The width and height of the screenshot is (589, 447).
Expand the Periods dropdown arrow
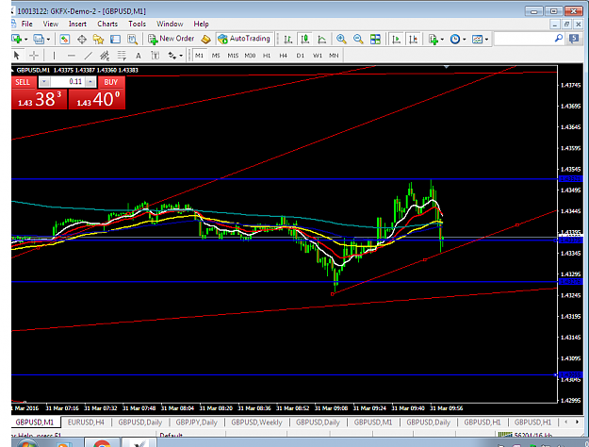[x=465, y=39]
